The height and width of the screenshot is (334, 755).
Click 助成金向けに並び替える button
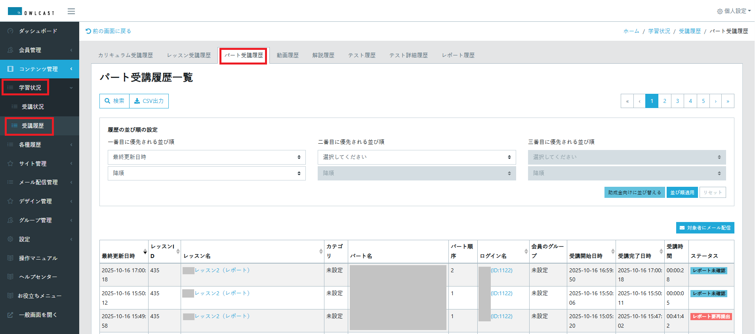point(634,193)
